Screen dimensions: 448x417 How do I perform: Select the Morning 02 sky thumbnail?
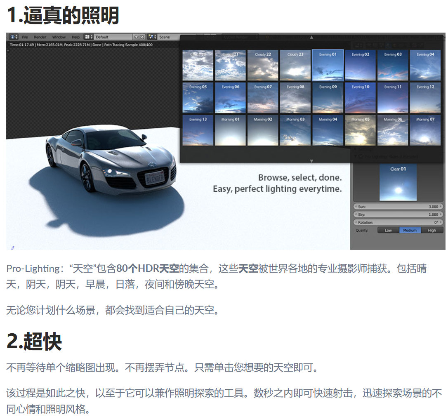point(263,130)
